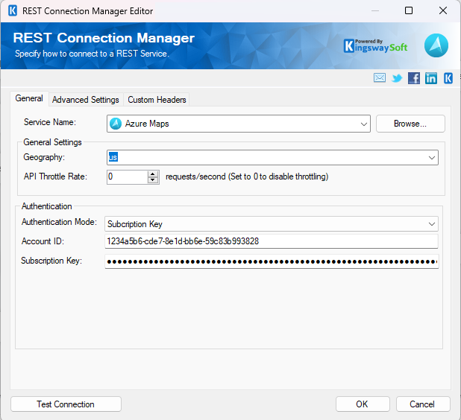
Task: Open the Geography dropdown arrow
Action: coord(432,158)
